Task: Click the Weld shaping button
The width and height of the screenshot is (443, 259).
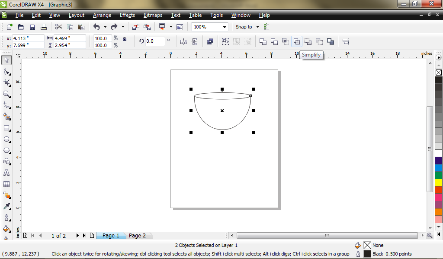Action: (x=263, y=41)
